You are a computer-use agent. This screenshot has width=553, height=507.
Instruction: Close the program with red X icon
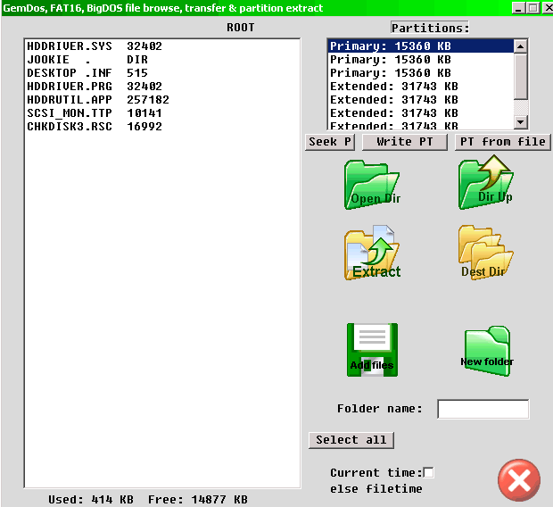point(519,480)
